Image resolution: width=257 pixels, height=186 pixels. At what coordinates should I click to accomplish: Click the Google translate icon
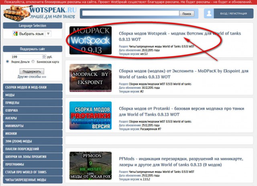click(x=15, y=34)
